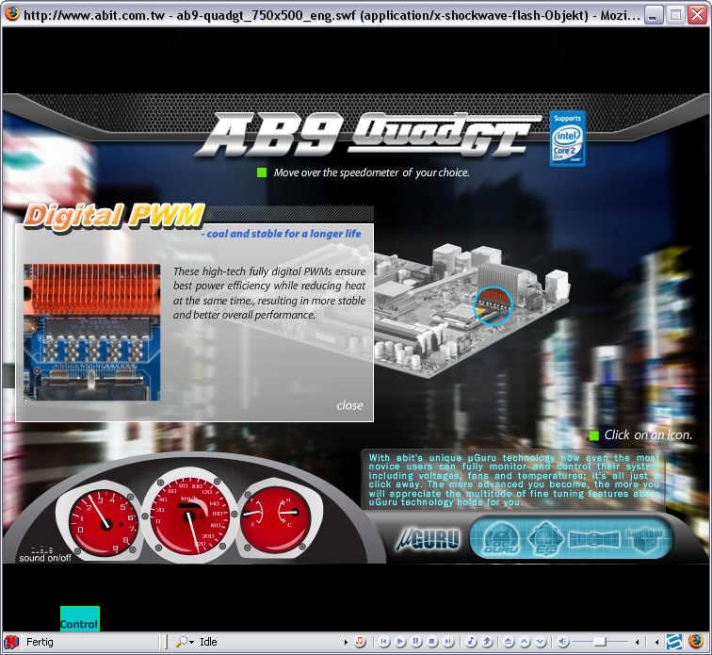Click the circled PWM hotspot on motherboard

click(x=493, y=306)
